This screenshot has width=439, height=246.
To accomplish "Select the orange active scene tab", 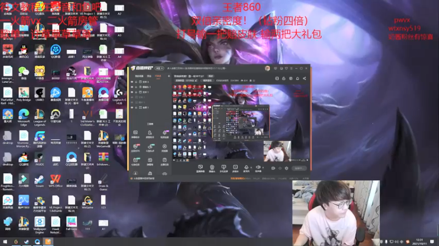I will click(x=158, y=76).
